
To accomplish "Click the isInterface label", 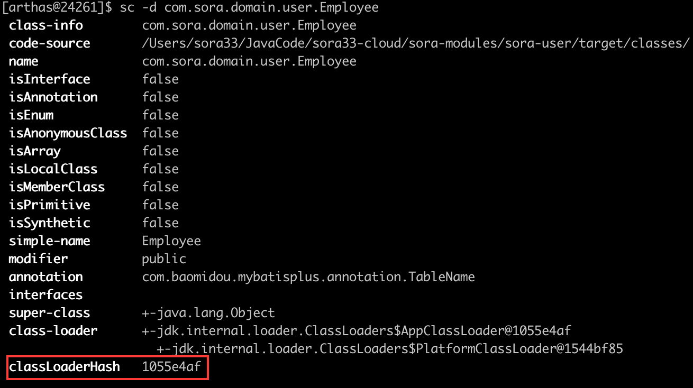I will (50, 79).
